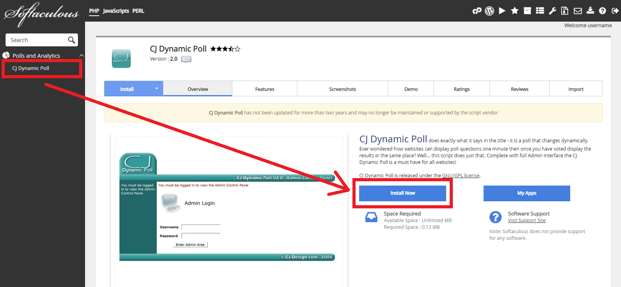Open the cPanel control panel icon
The image size is (621, 287).
click(x=477, y=11)
